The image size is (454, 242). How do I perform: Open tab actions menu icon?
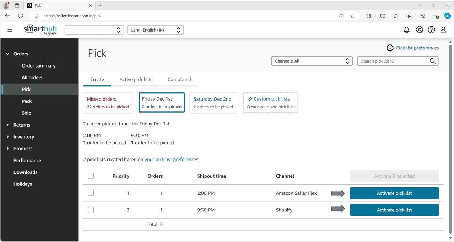click(17, 5)
